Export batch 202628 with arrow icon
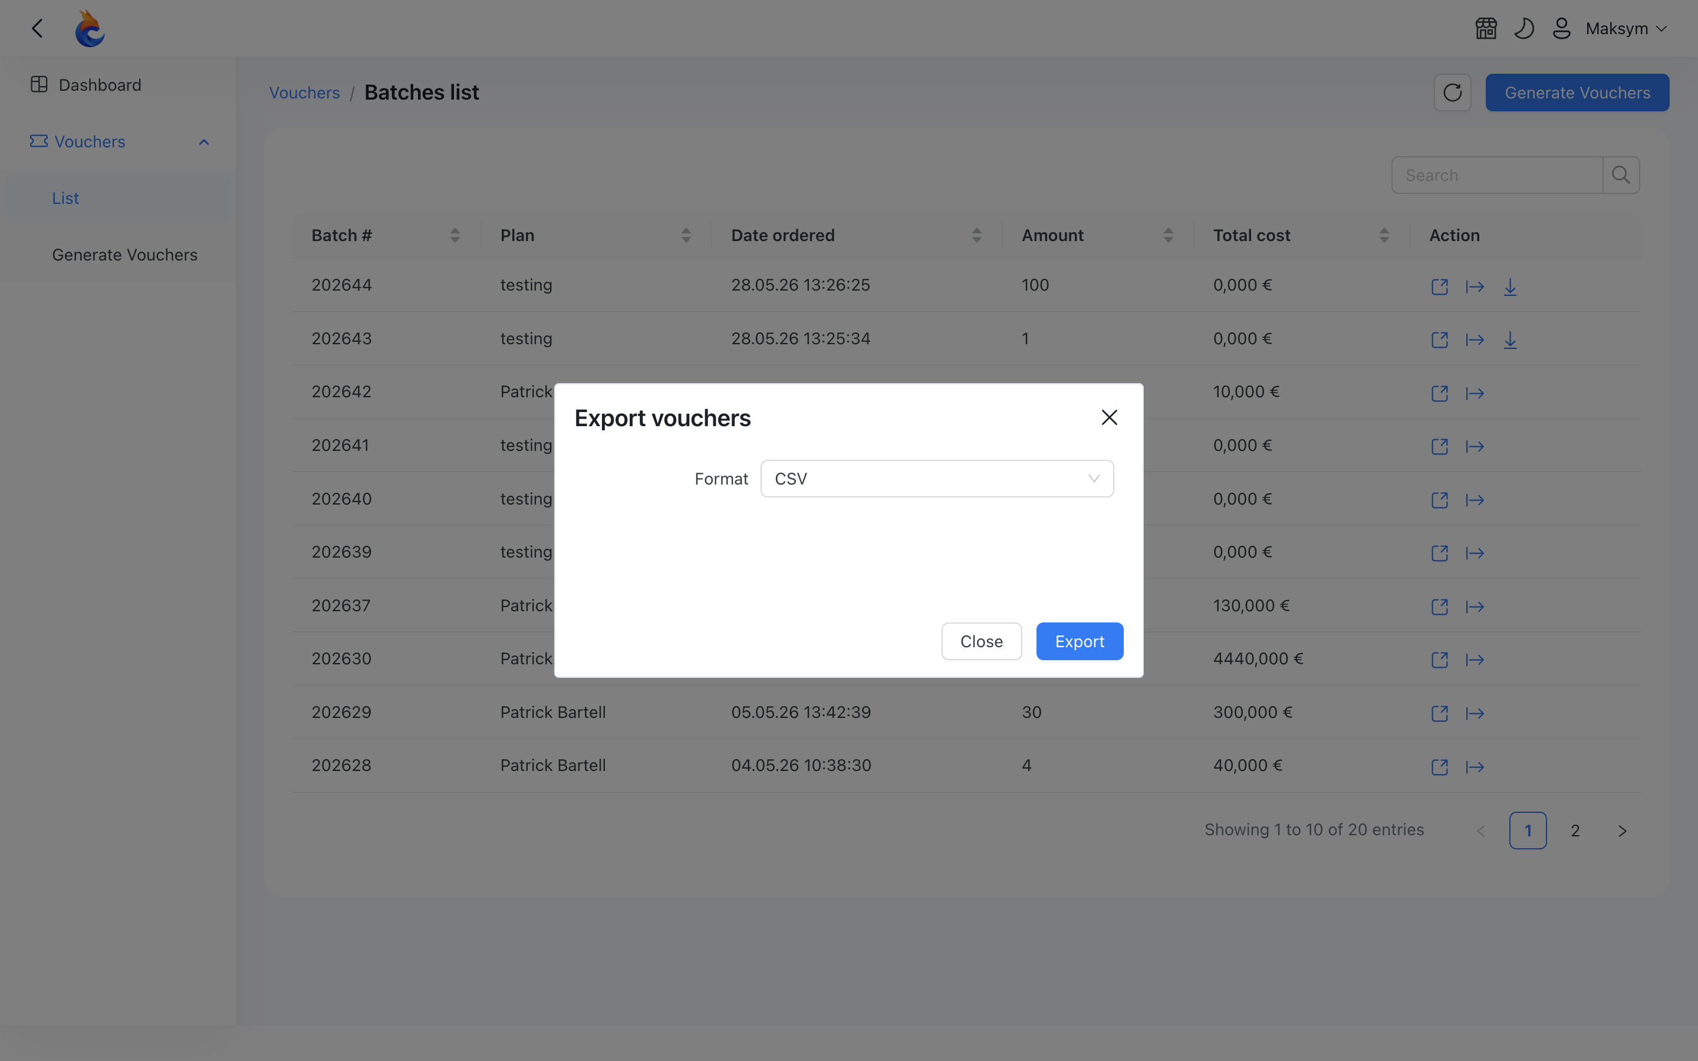The image size is (1698, 1061). (x=1475, y=767)
